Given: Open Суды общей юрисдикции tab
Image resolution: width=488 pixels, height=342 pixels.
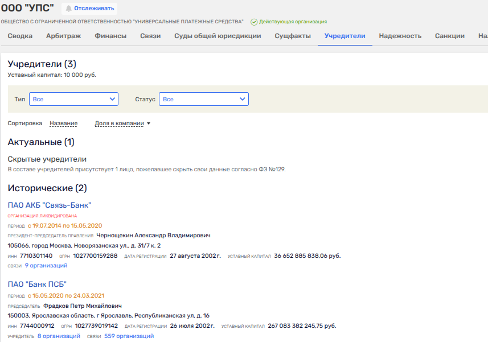Looking at the screenshot, I should pyautogui.click(x=218, y=36).
